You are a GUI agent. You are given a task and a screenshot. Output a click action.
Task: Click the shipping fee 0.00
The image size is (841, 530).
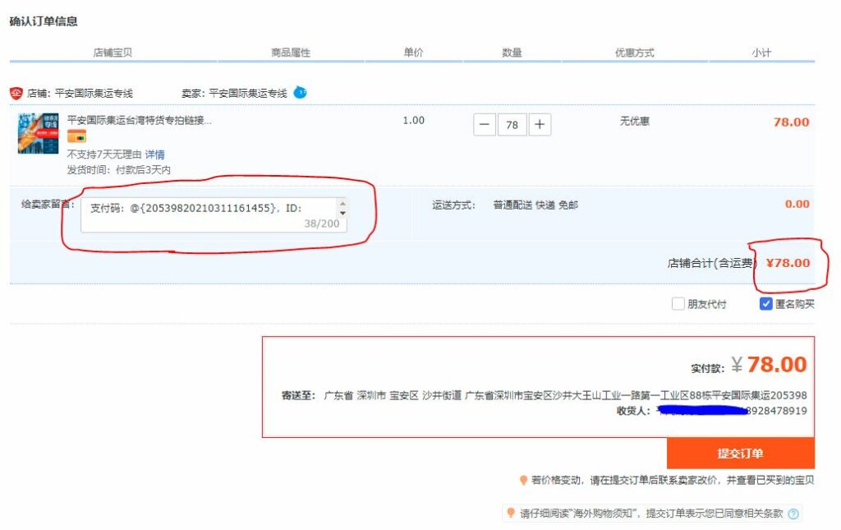click(x=797, y=204)
